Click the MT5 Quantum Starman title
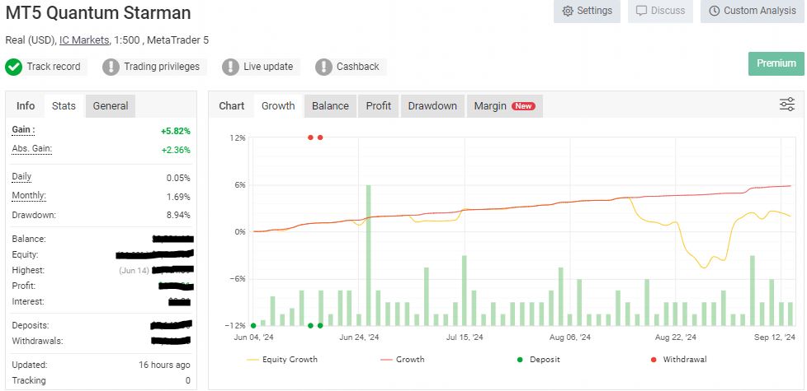 point(98,13)
